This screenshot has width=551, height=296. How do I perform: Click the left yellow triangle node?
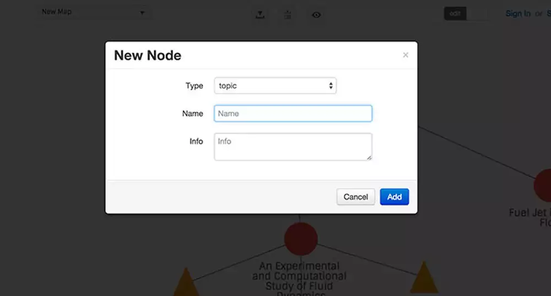pos(186,282)
